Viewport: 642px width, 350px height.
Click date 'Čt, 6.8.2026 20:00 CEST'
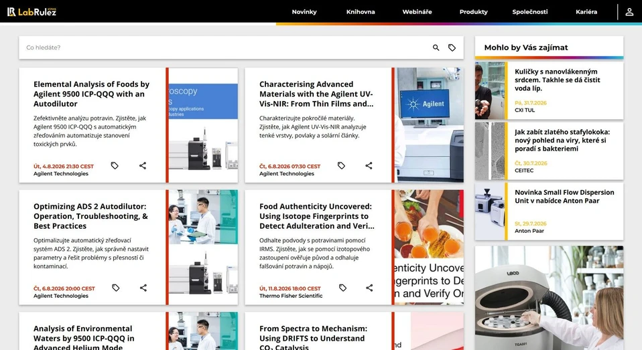tap(64, 288)
